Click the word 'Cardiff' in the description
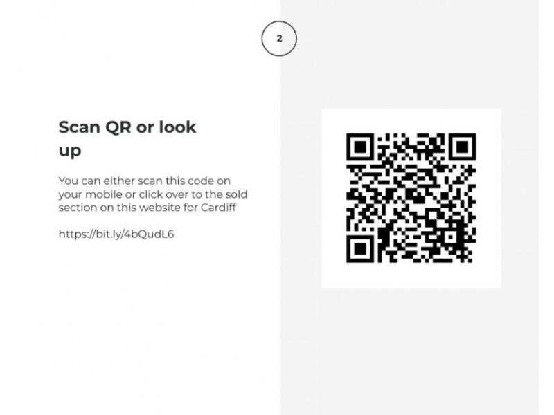 pos(218,207)
